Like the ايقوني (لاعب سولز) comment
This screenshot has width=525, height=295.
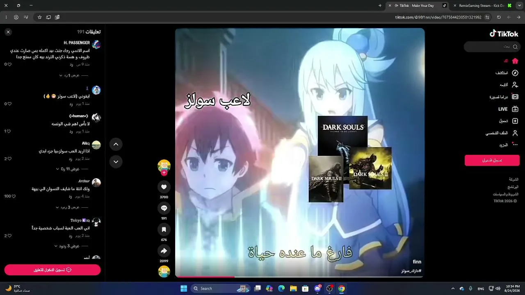9,104
